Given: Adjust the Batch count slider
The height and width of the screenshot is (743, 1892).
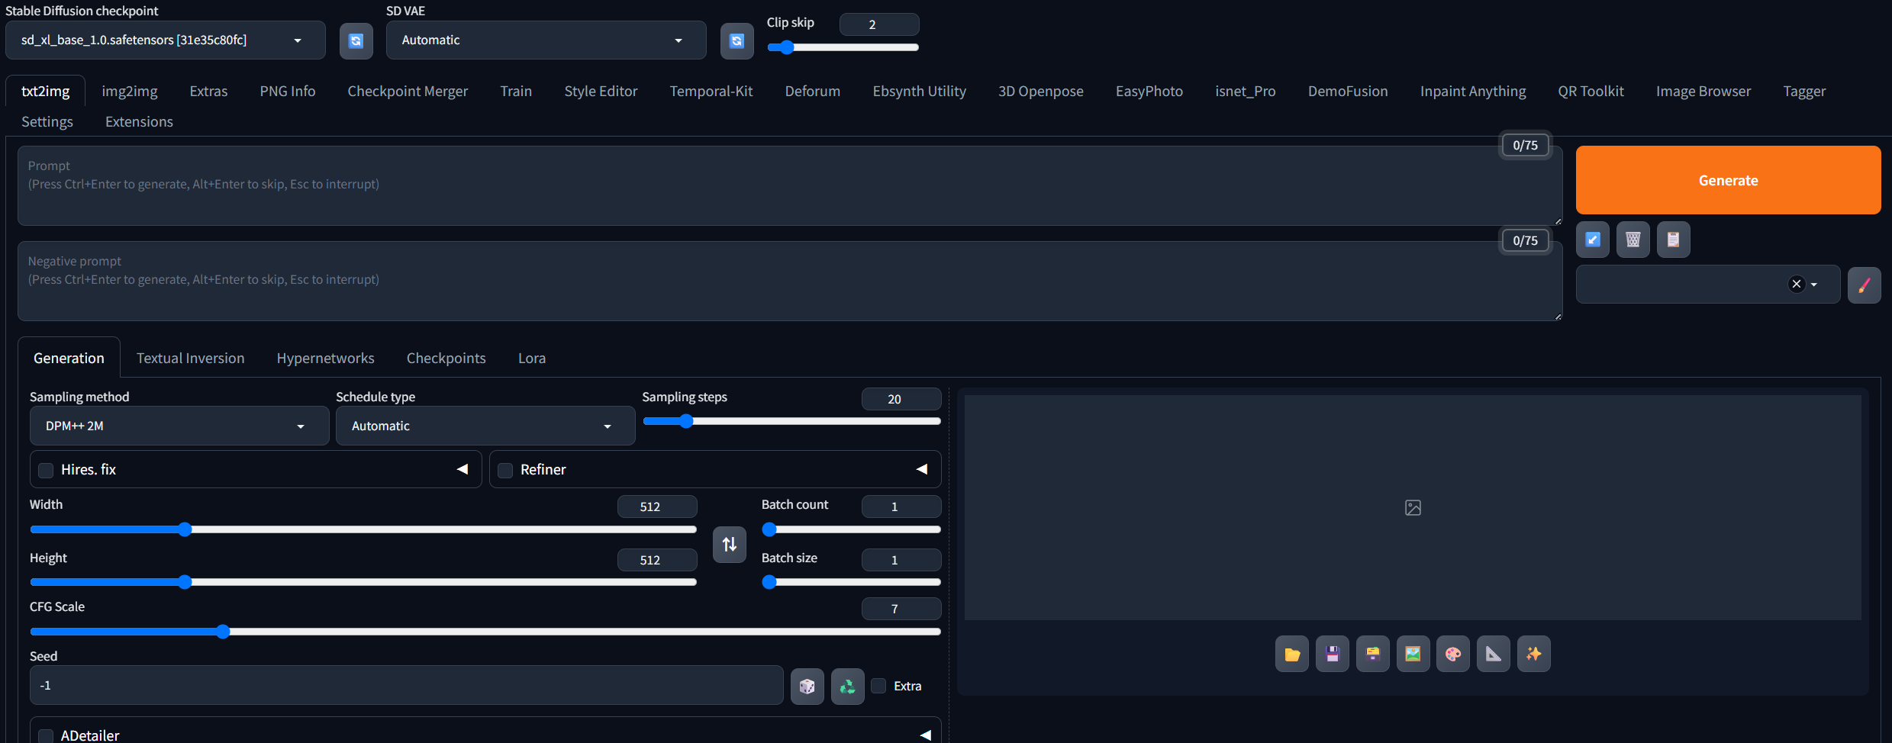Looking at the screenshot, I should click(852, 529).
